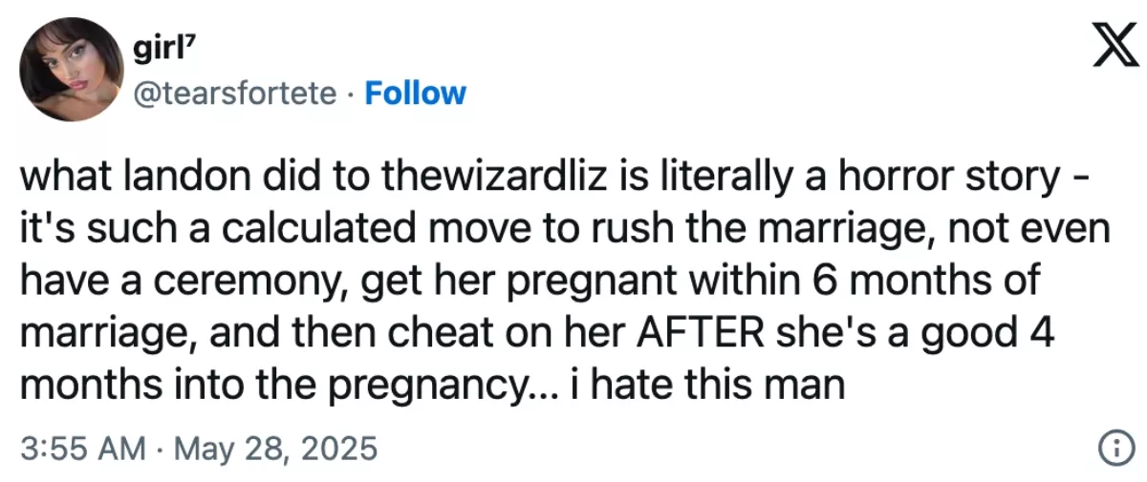Open the 3:55 AM timestamp link
The image size is (1147, 482).
[82, 449]
